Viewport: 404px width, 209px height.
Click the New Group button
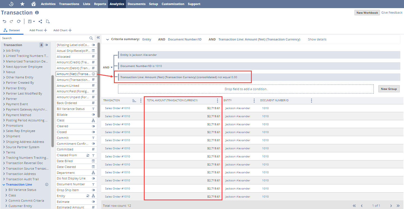click(389, 89)
